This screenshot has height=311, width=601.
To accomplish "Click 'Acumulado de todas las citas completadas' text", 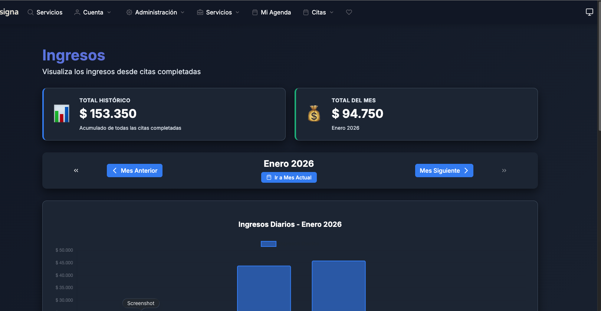I will pos(130,128).
